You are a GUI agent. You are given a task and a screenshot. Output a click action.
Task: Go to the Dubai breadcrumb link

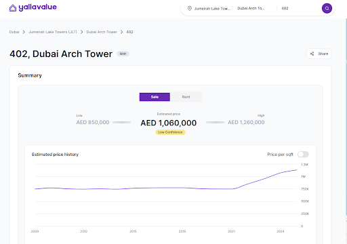click(x=14, y=32)
